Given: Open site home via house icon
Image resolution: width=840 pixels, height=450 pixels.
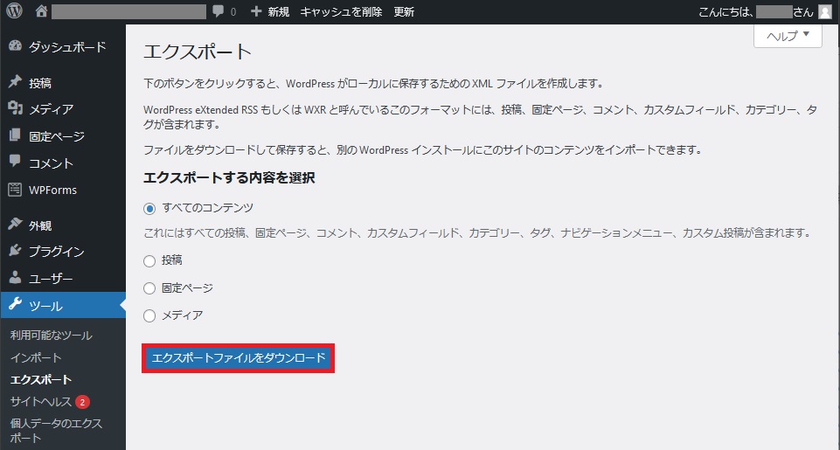Looking at the screenshot, I should coord(41,11).
